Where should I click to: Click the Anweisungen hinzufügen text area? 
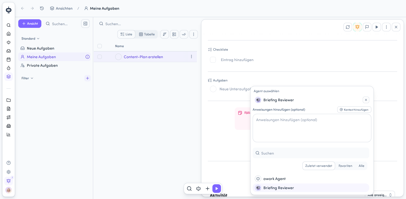[x=312, y=128]
